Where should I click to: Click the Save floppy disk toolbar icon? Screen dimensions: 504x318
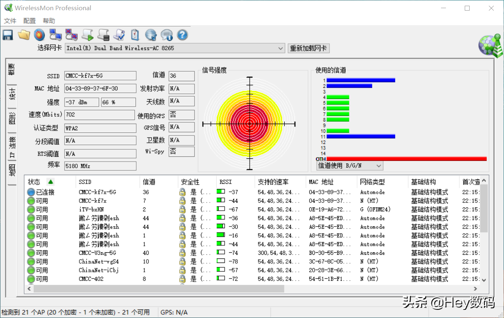8,35
